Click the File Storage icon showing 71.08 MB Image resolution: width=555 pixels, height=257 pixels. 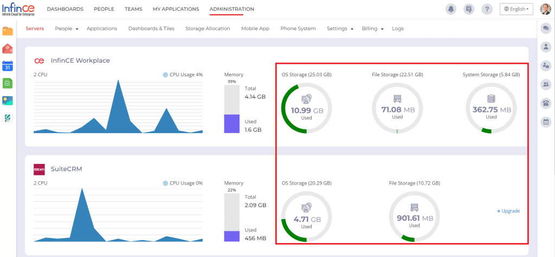[397, 99]
